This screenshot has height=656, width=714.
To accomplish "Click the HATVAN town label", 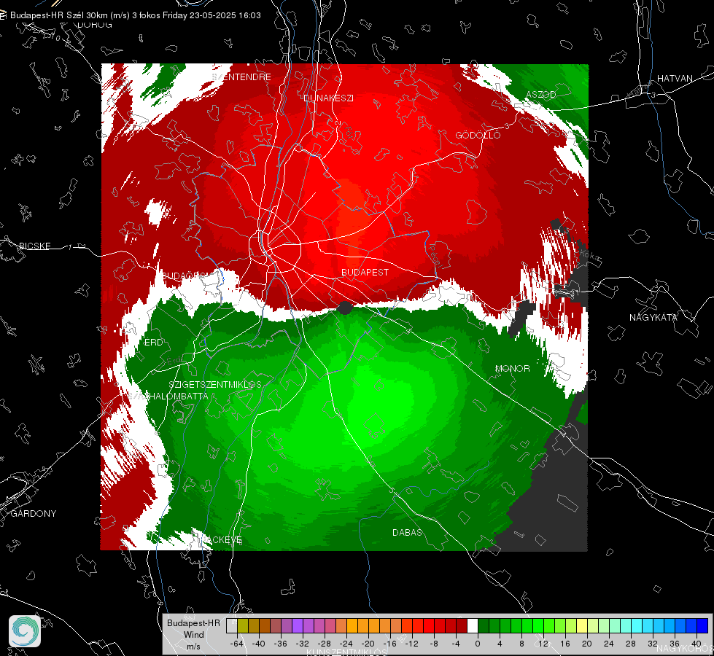I will (675, 78).
